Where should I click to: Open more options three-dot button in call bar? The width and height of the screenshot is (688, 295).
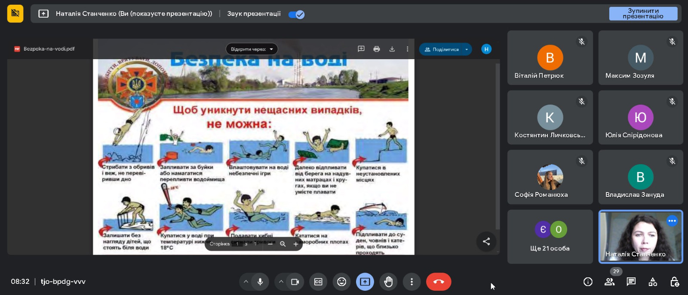(x=412, y=282)
